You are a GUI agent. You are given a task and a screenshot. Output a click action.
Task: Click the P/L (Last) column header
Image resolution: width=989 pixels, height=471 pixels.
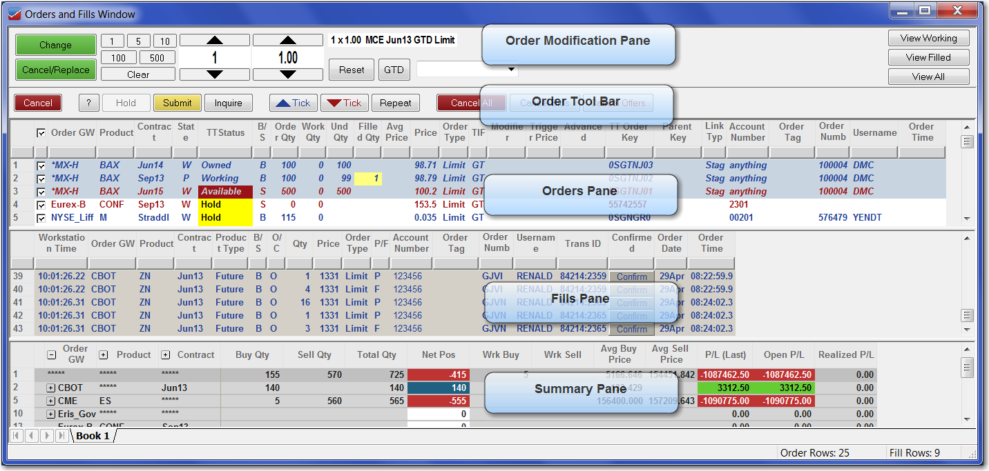(725, 354)
